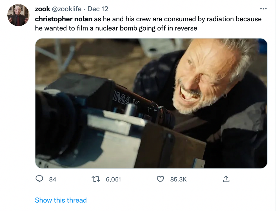
Task: Click the bold "christopher nolan" text
Action: click(x=63, y=19)
